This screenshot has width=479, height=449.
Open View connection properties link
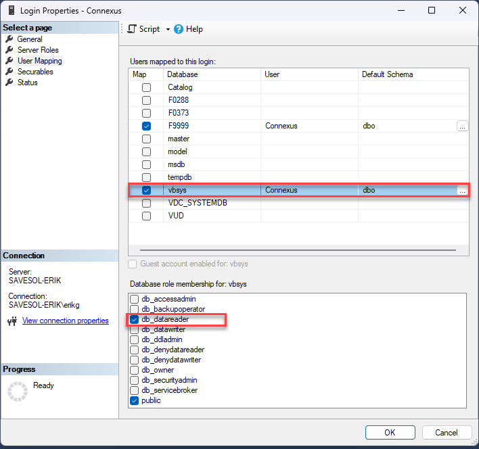click(65, 321)
